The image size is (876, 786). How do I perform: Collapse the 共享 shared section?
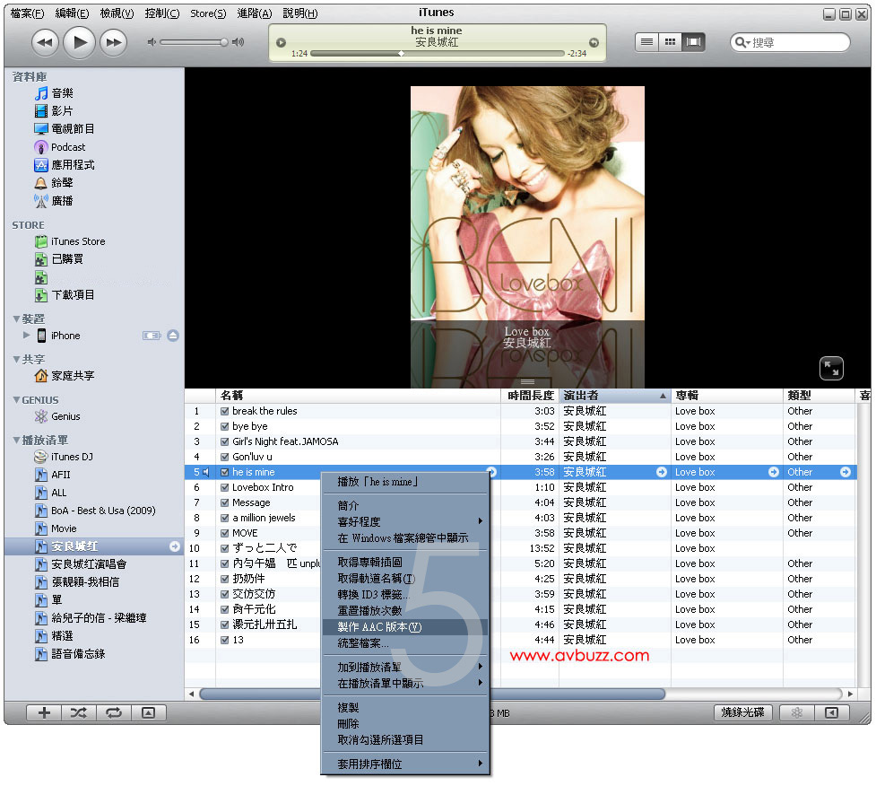coord(16,360)
